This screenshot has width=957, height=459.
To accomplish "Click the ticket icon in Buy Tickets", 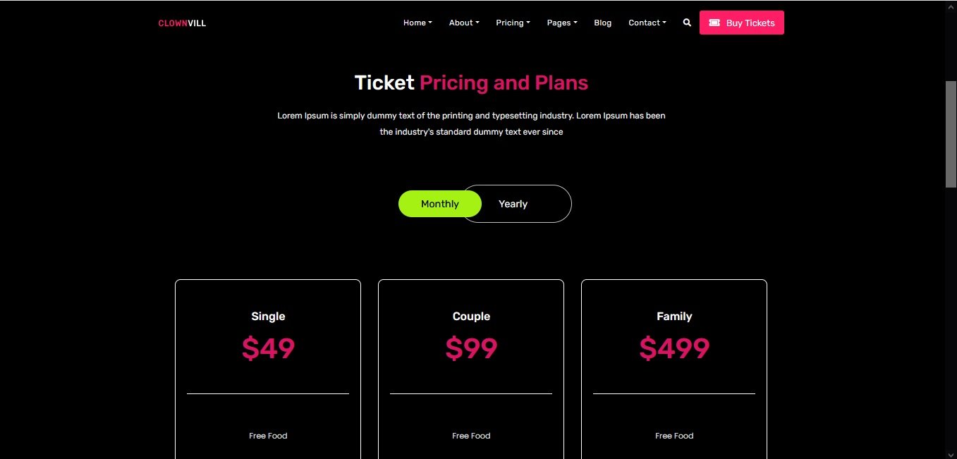I will click(714, 23).
